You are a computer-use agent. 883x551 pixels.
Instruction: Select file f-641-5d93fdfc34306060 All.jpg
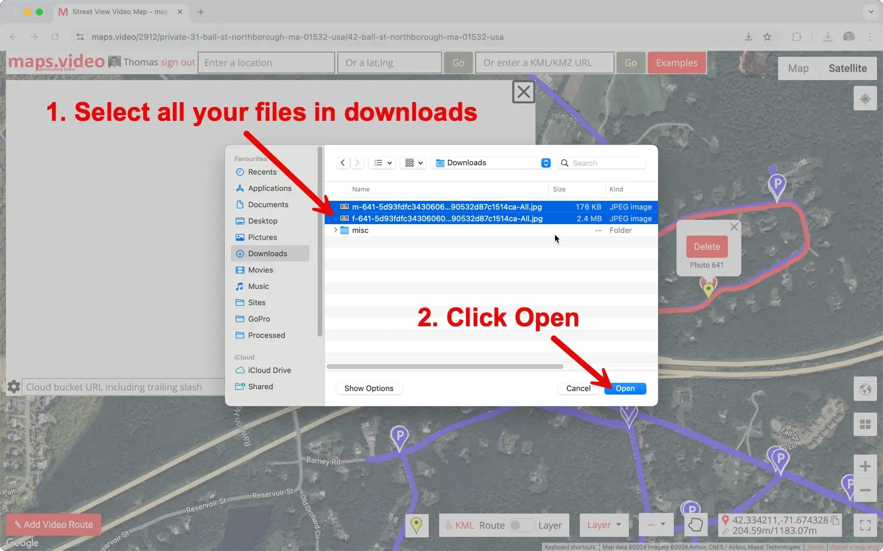point(491,218)
